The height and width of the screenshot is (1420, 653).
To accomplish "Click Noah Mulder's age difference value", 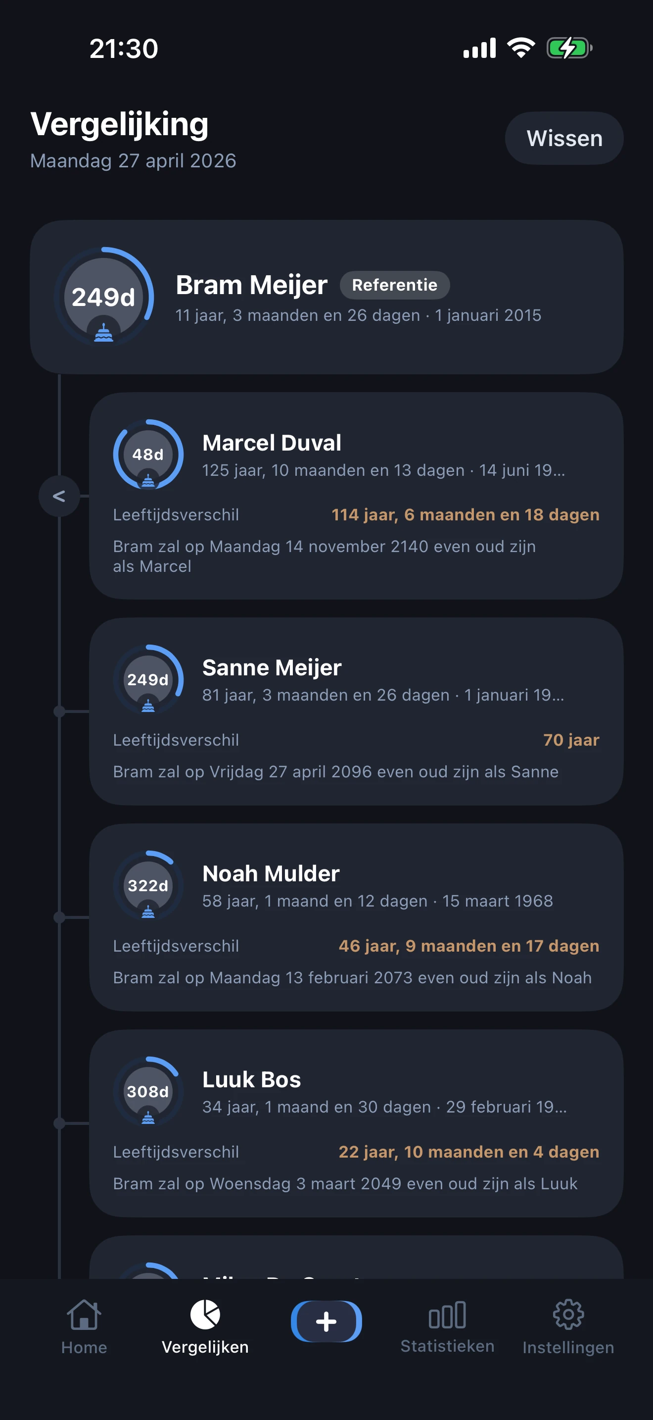I will 468,946.
